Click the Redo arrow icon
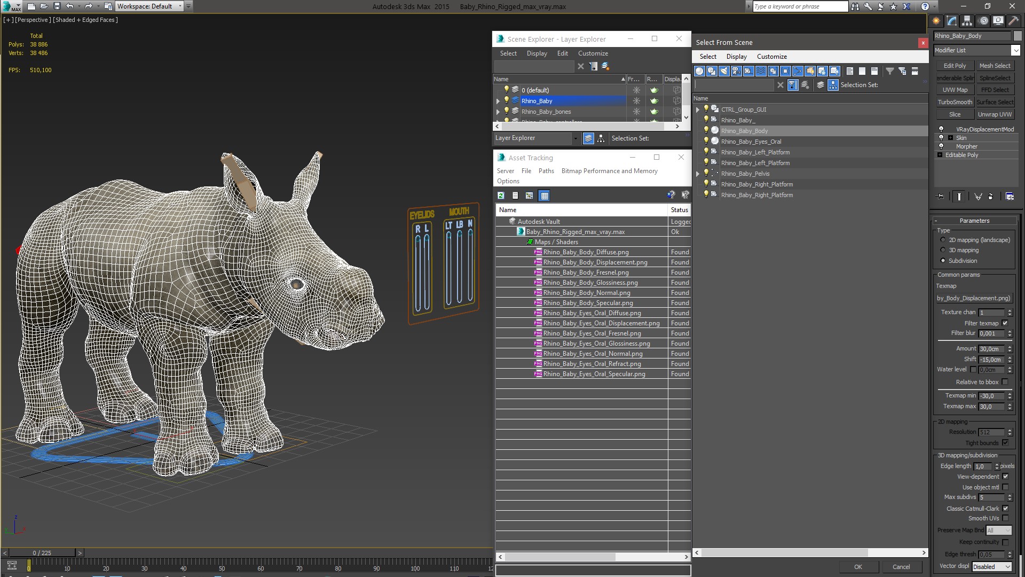 click(89, 6)
